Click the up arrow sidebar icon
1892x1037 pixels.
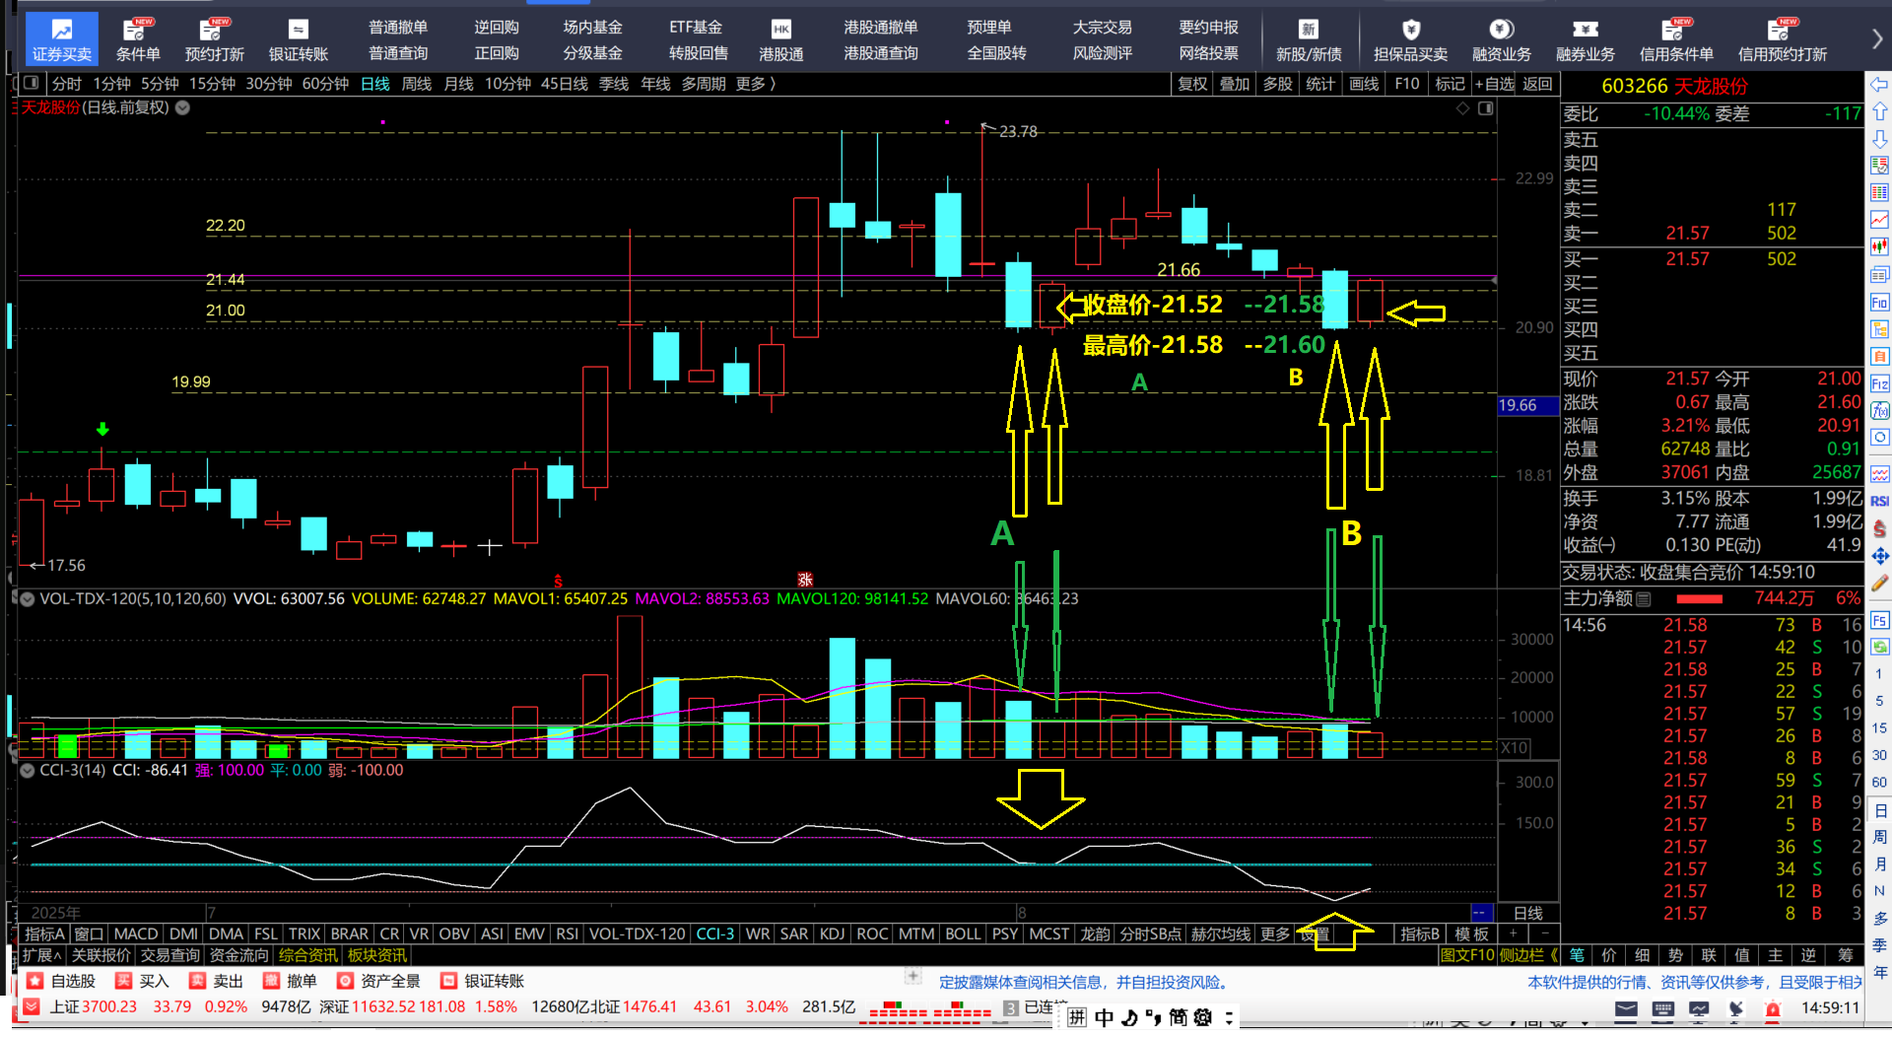[x=1880, y=111]
